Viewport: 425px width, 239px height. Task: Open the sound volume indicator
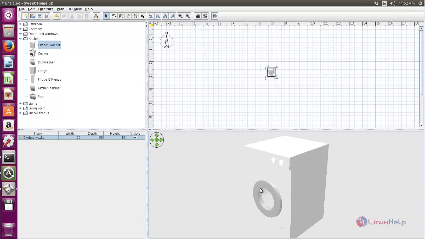(393, 3)
